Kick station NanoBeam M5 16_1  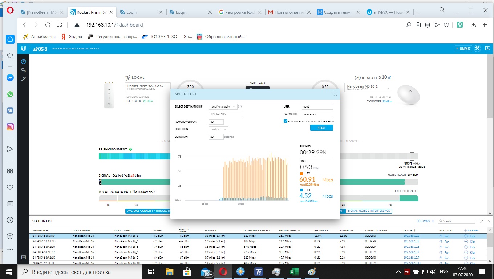tap(470, 236)
